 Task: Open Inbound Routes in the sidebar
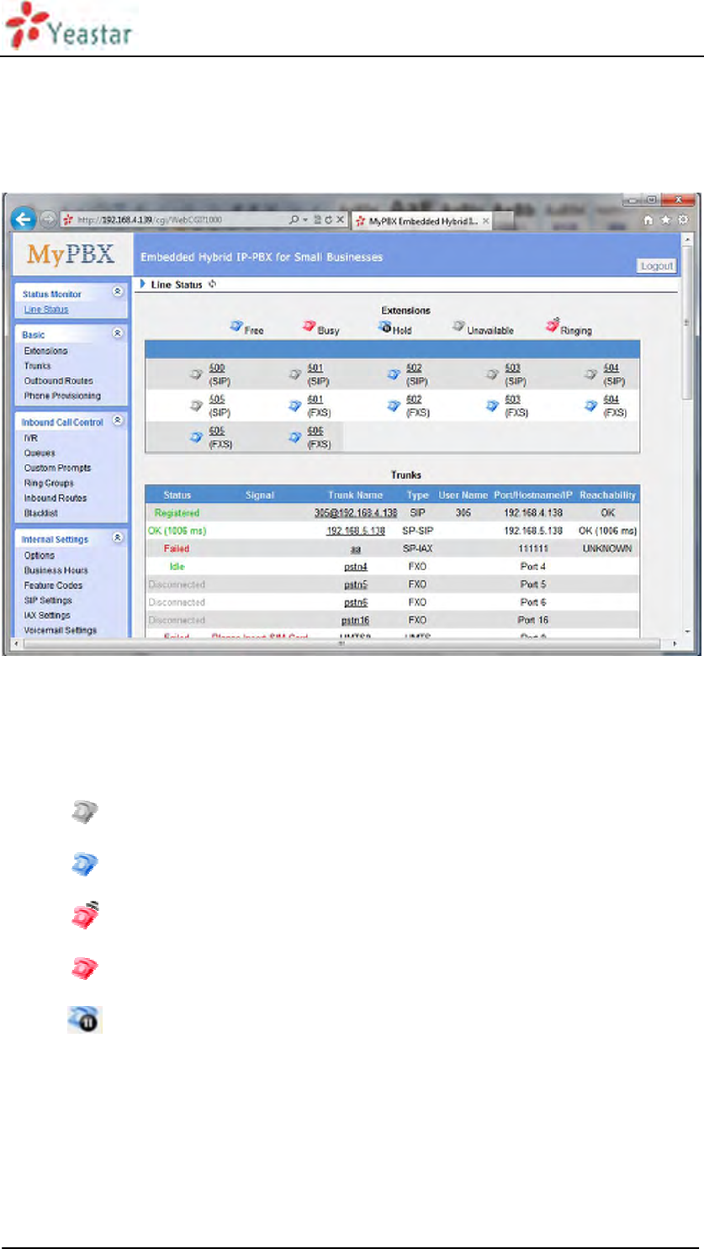tap(56, 498)
